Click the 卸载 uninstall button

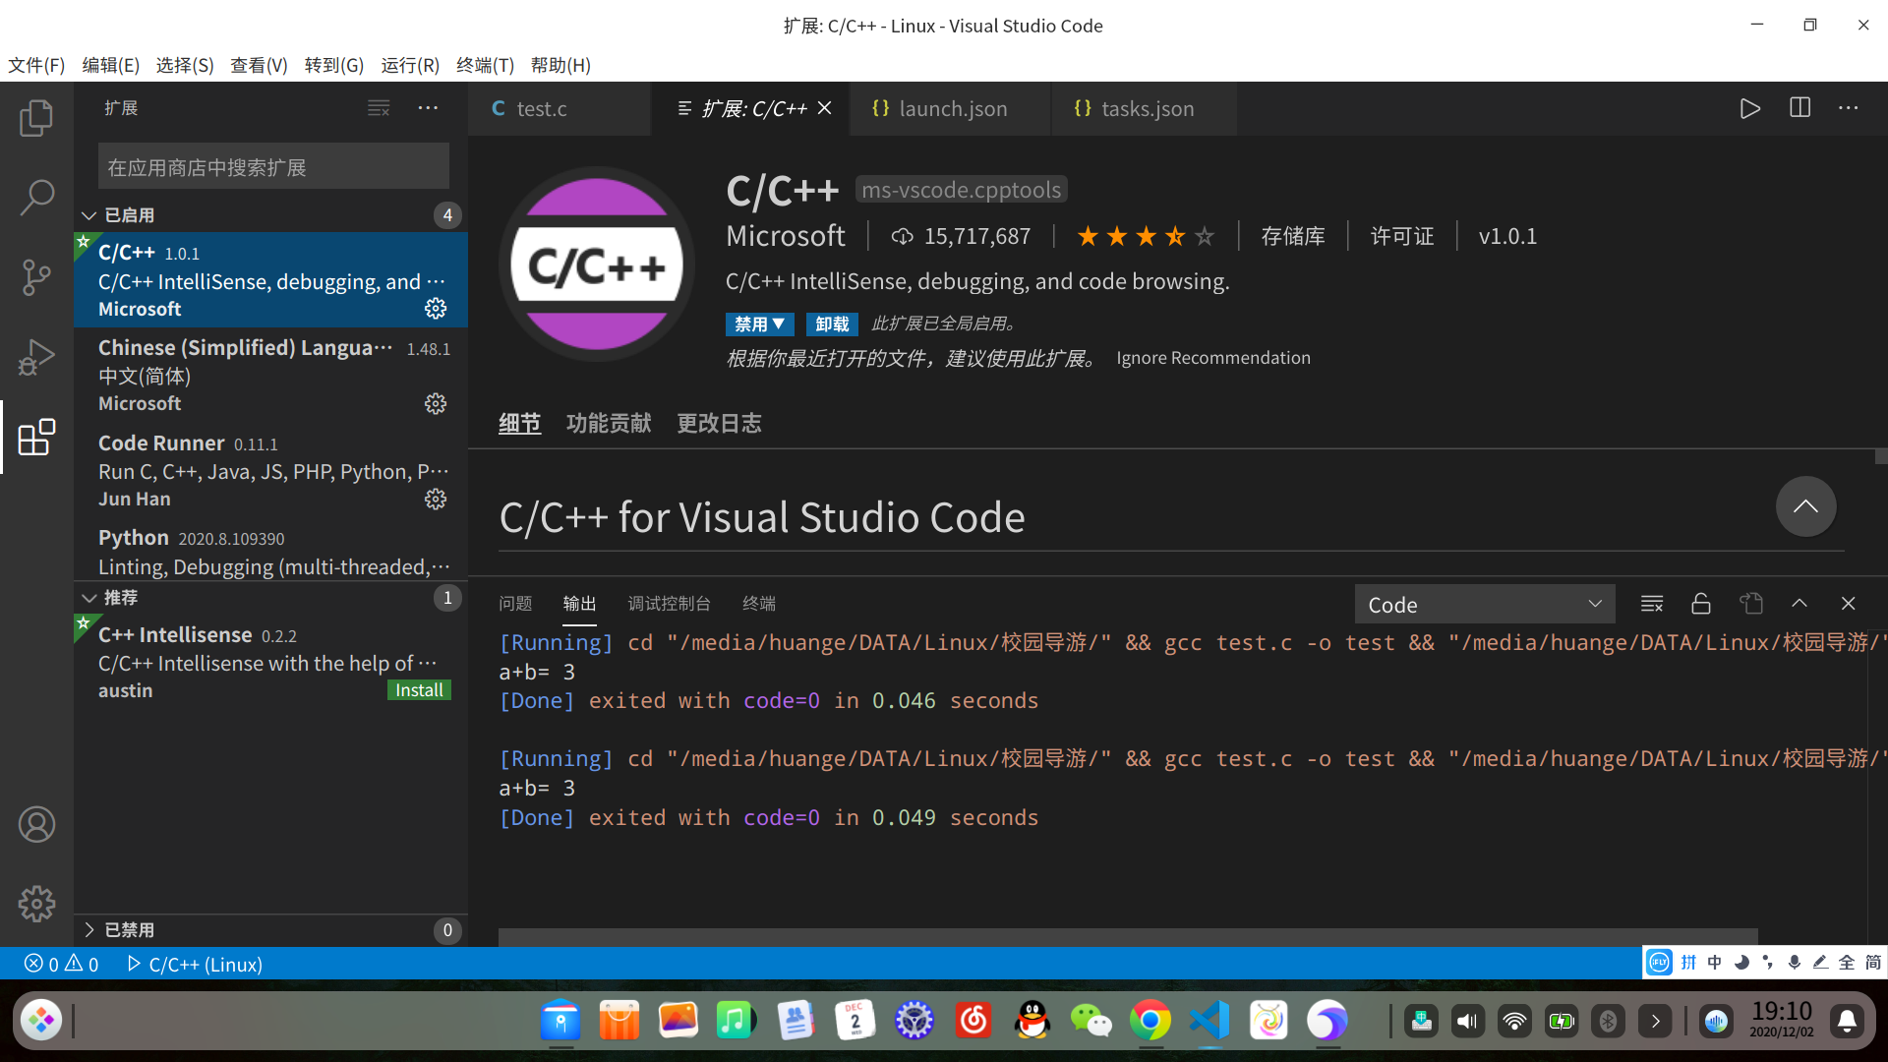tap(832, 324)
